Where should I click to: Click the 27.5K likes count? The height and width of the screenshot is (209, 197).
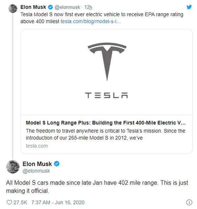20,202
